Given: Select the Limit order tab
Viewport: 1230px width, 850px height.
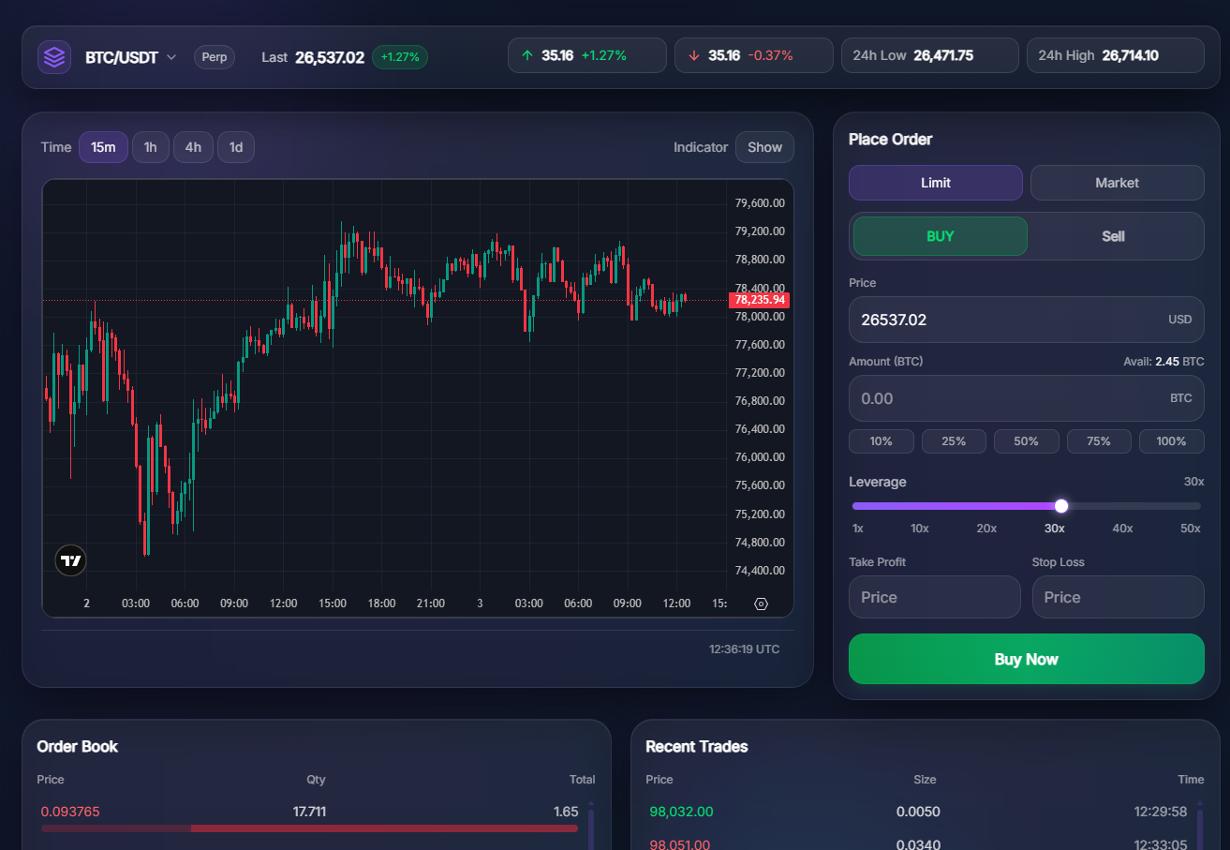Looking at the screenshot, I should point(935,183).
